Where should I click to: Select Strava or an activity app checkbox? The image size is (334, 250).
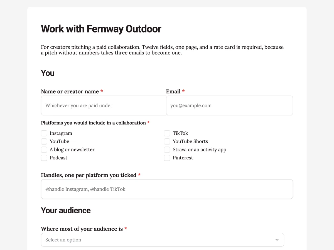[x=167, y=150]
